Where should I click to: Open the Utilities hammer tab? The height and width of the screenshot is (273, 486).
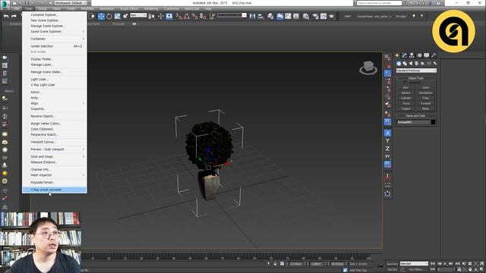point(434,55)
